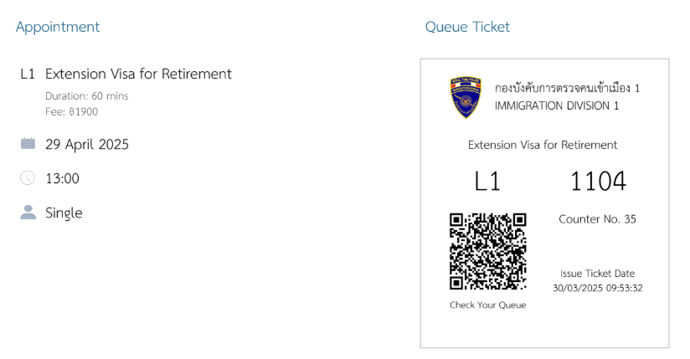The height and width of the screenshot is (359, 690).
Task: Click queue number 1104 on the ticket
Action: tap(598, 181)
